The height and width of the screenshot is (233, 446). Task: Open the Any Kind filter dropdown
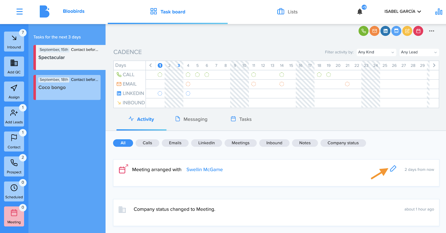(x=376, y=52)
